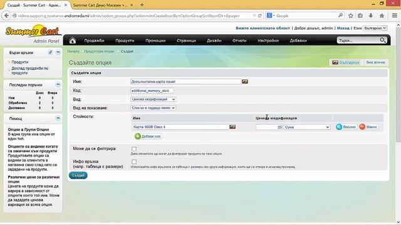The height and width of the screenshot is (225, 401).
Task: Click Начало breadcrumb link
Action: (73, 51)
